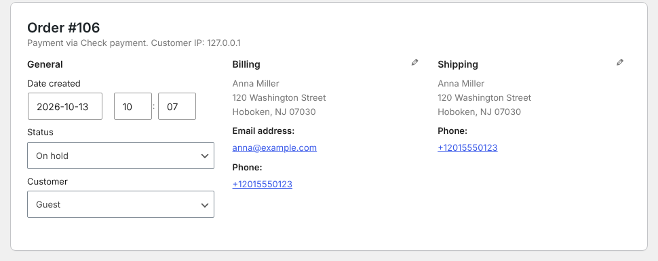Image resolution: width=658 pixels, height=261 pixels.
Task: Click billing city line Hoboken, NJ 07030
Action: [x=274, y=112]
